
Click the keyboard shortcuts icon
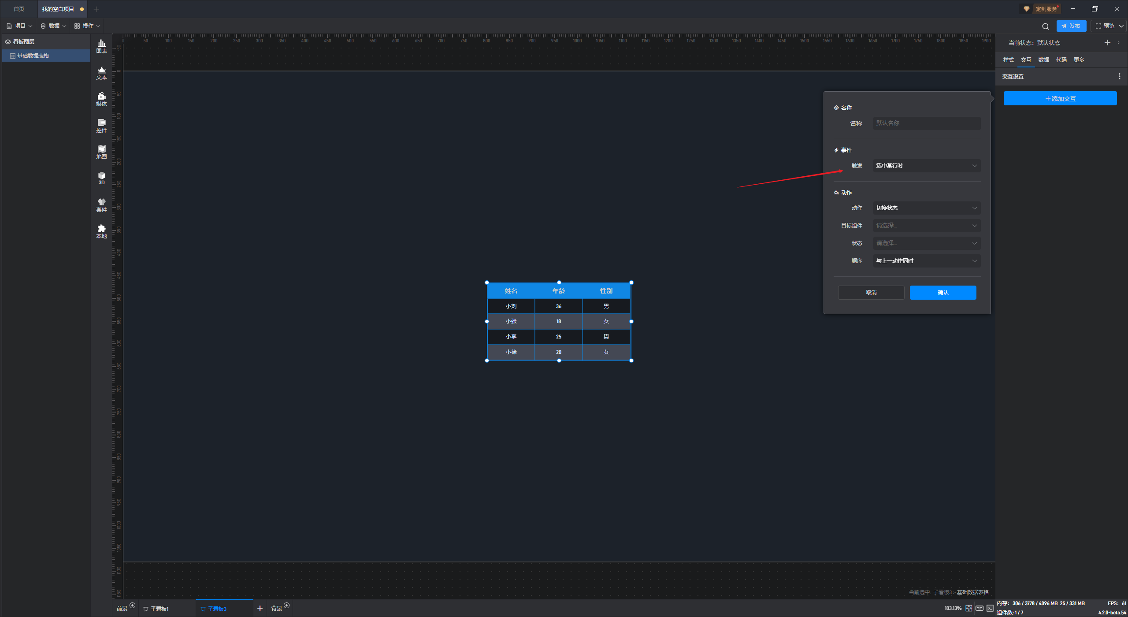979,608
